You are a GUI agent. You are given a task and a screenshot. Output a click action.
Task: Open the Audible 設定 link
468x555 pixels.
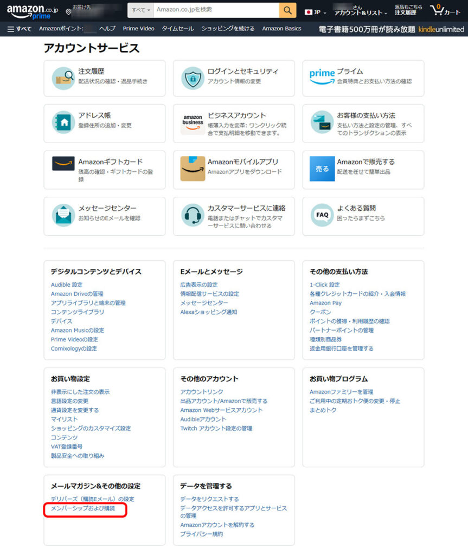pos(67,285)
